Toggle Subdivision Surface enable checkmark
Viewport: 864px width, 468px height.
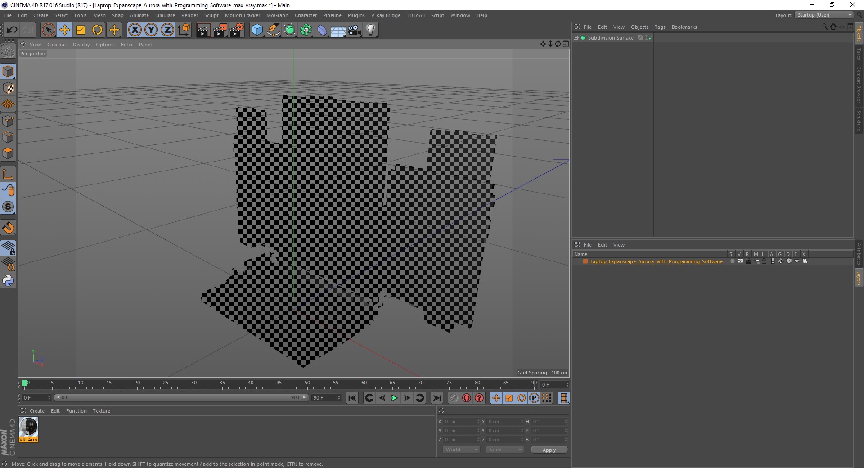(650, 38)
